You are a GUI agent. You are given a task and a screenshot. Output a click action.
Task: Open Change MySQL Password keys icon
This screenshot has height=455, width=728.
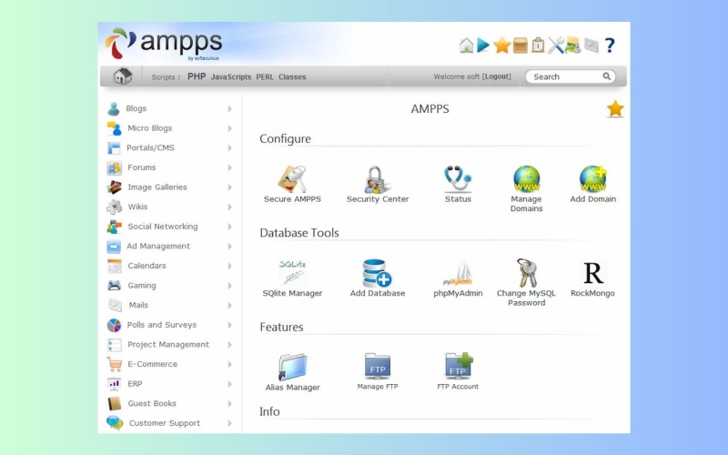tap(527, 273)
